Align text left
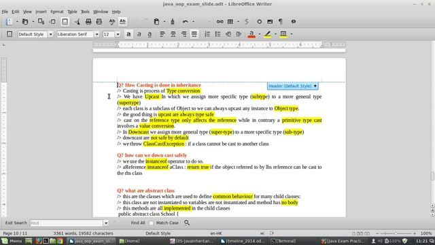The image size is (435, 245). 162,34
